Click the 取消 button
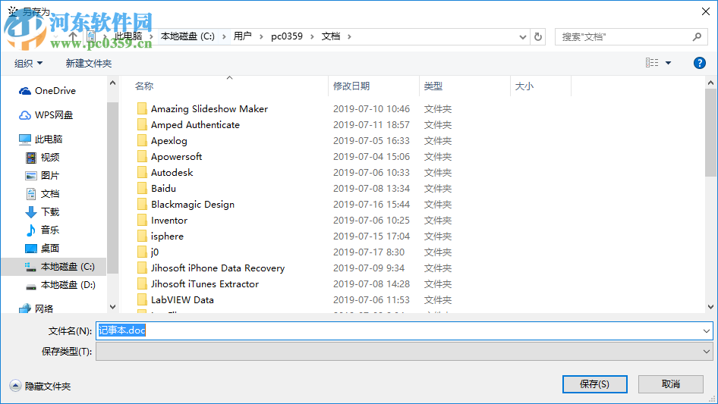Image resolution: width=718 pixels, height=404 pixels. (671, 384)
